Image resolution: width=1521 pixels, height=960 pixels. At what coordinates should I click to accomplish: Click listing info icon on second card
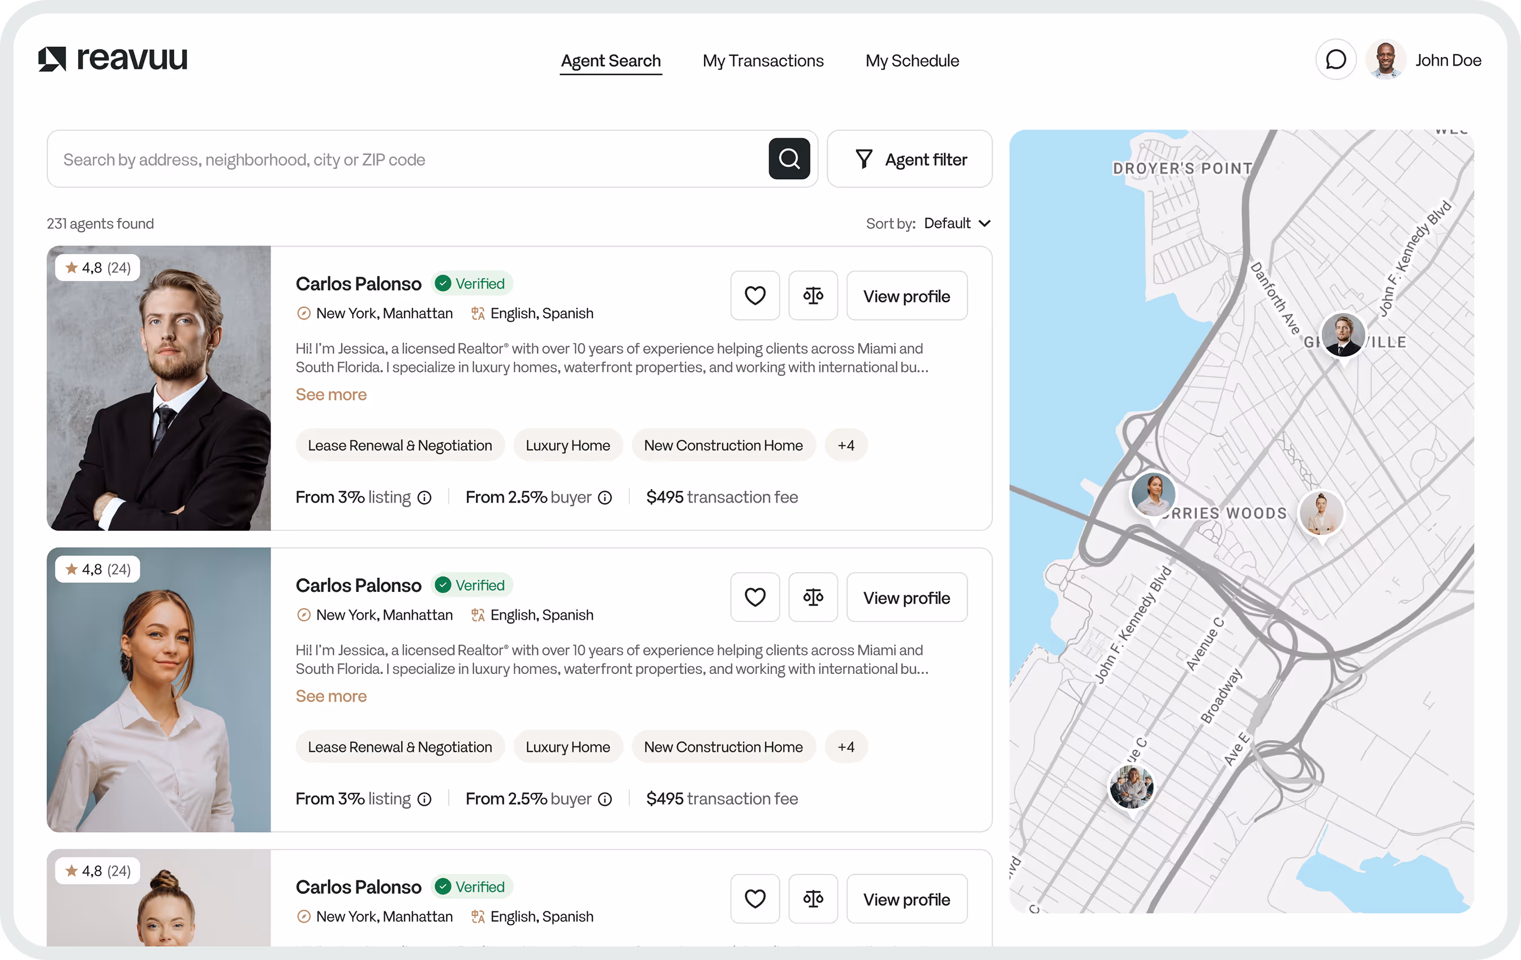click(x=424, y=799)
